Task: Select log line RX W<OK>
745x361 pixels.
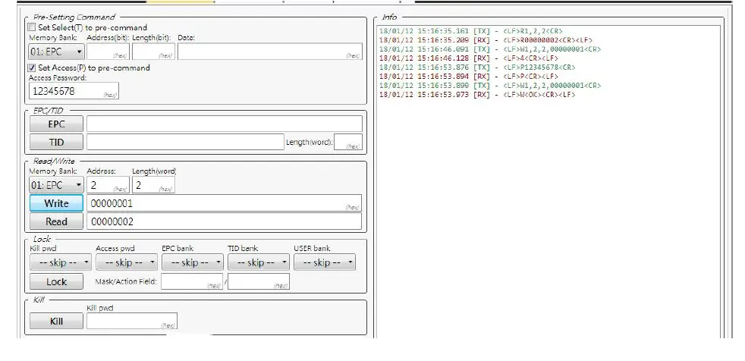Action: point(477,95)
